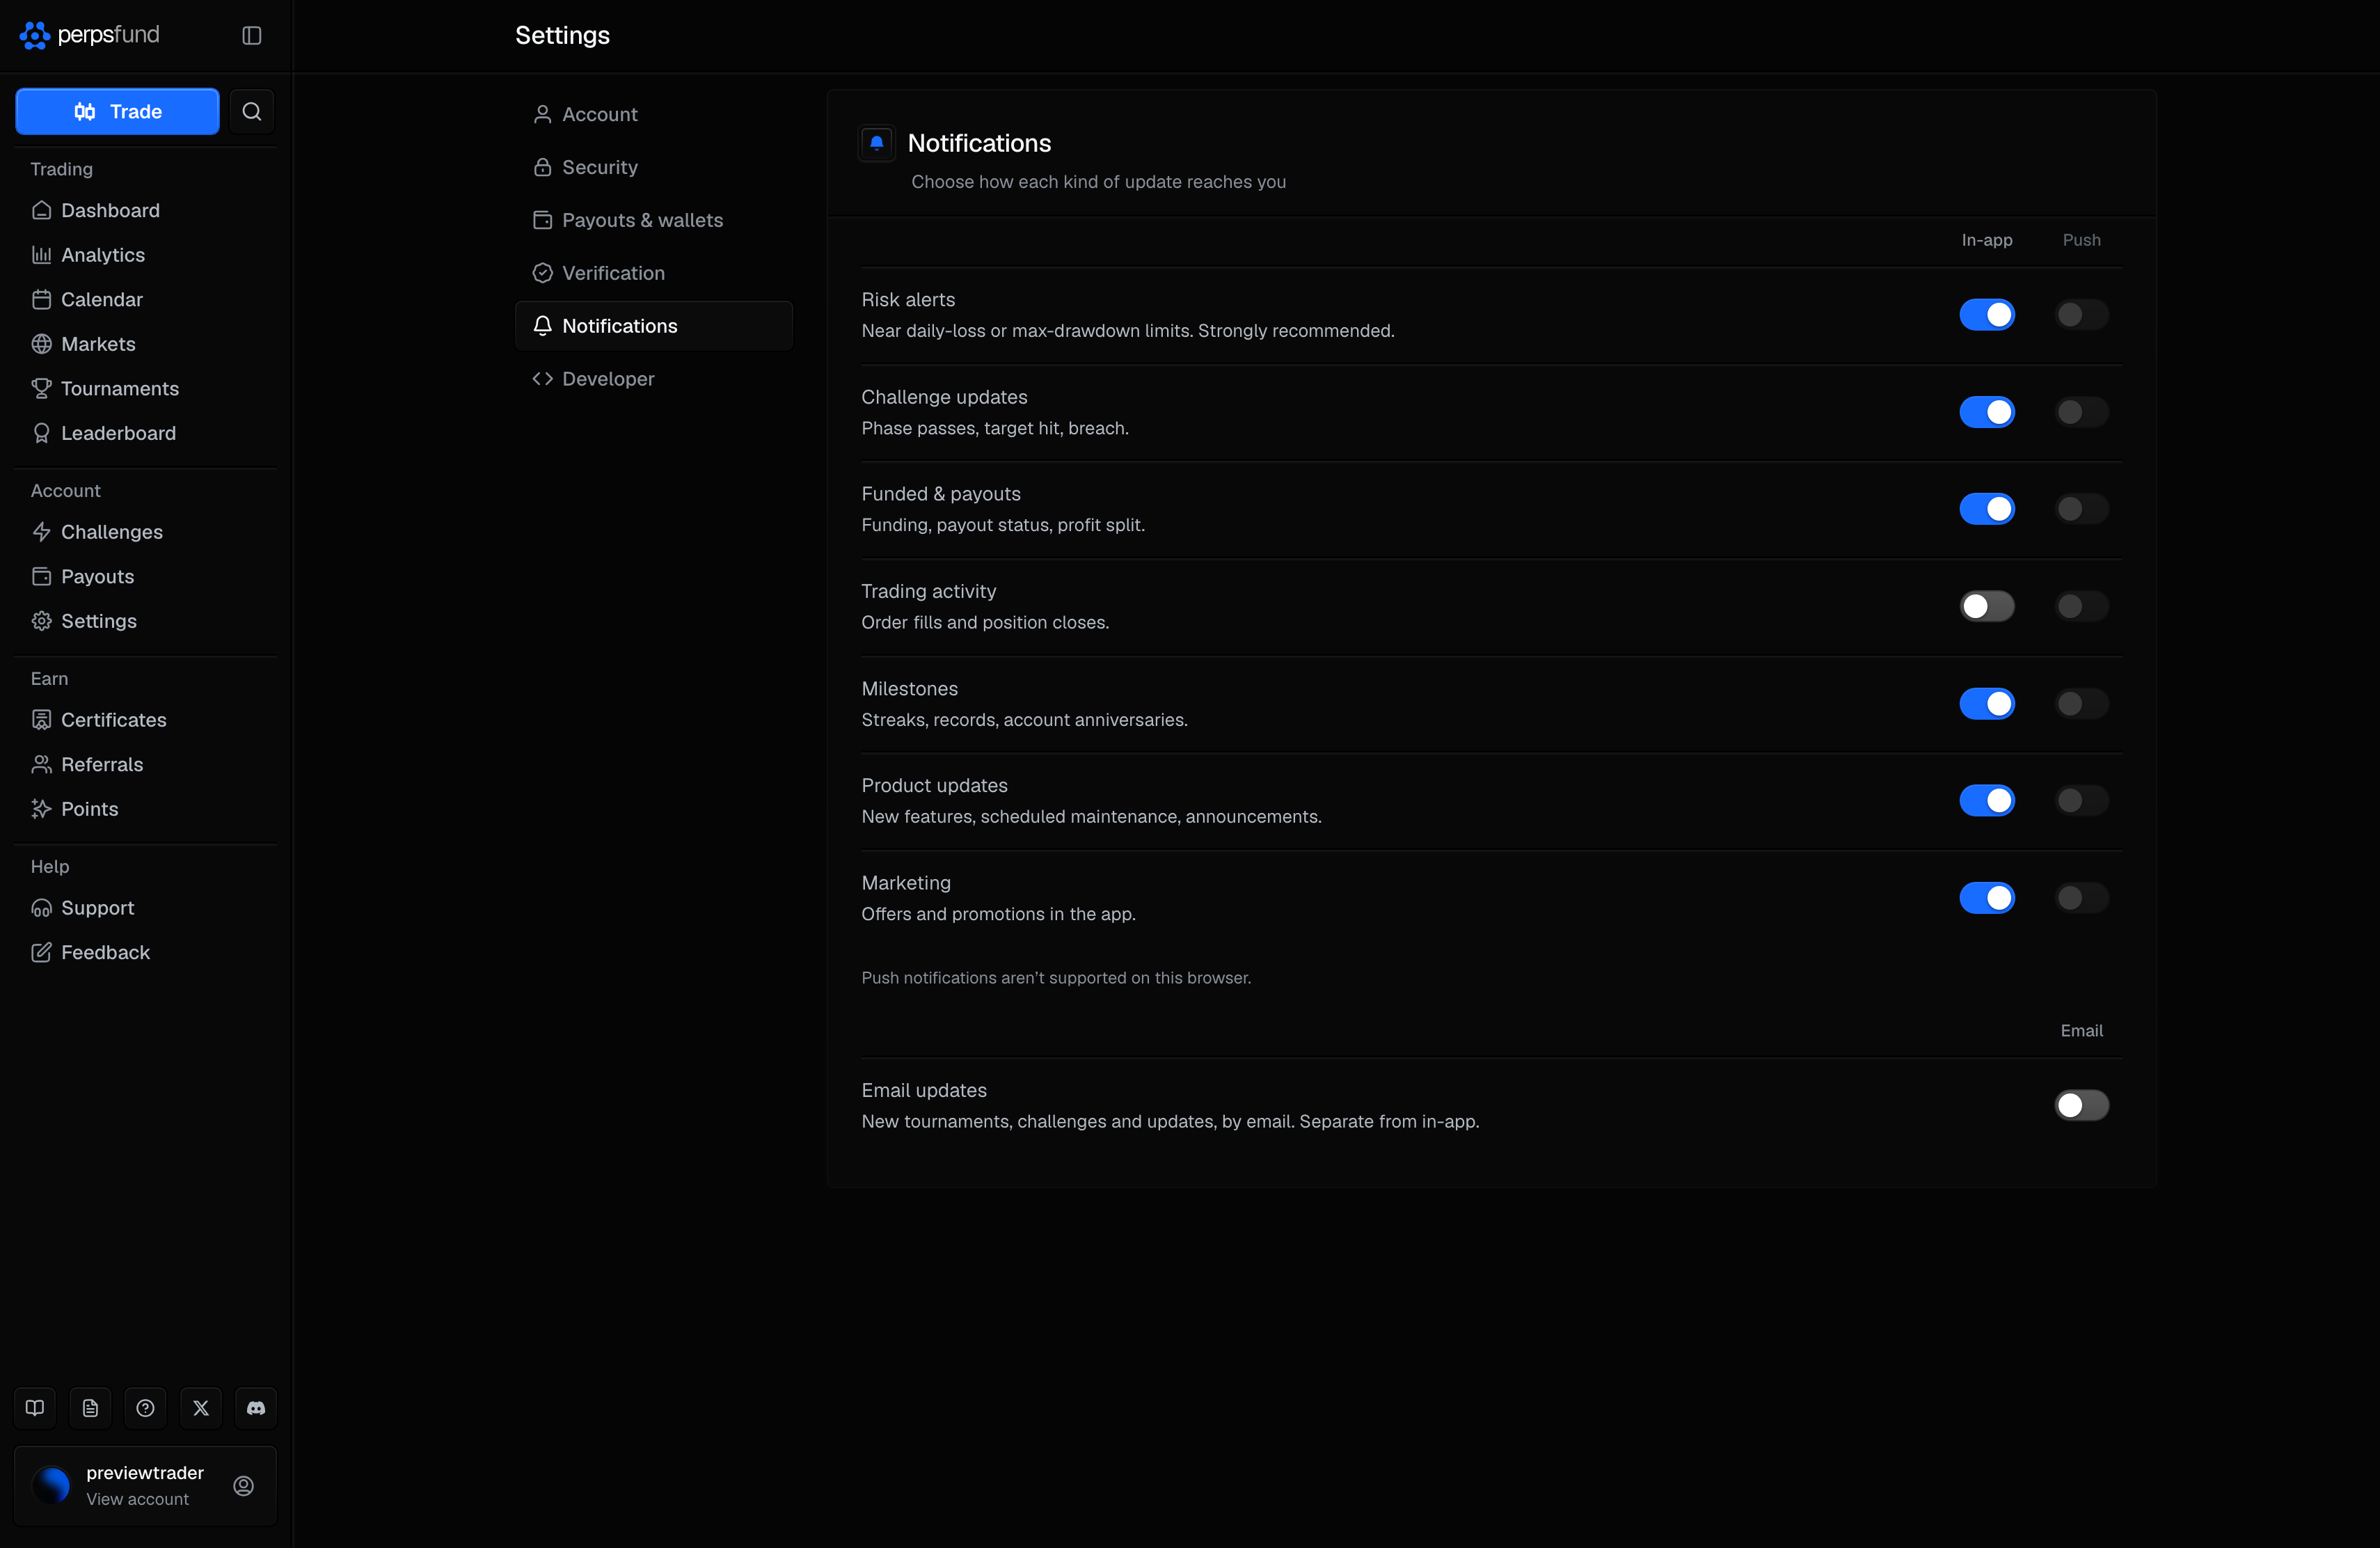Enable Trading activity in-app toggle
The width and height of the screenshot is (2380, 1548).
point(1986,606)
